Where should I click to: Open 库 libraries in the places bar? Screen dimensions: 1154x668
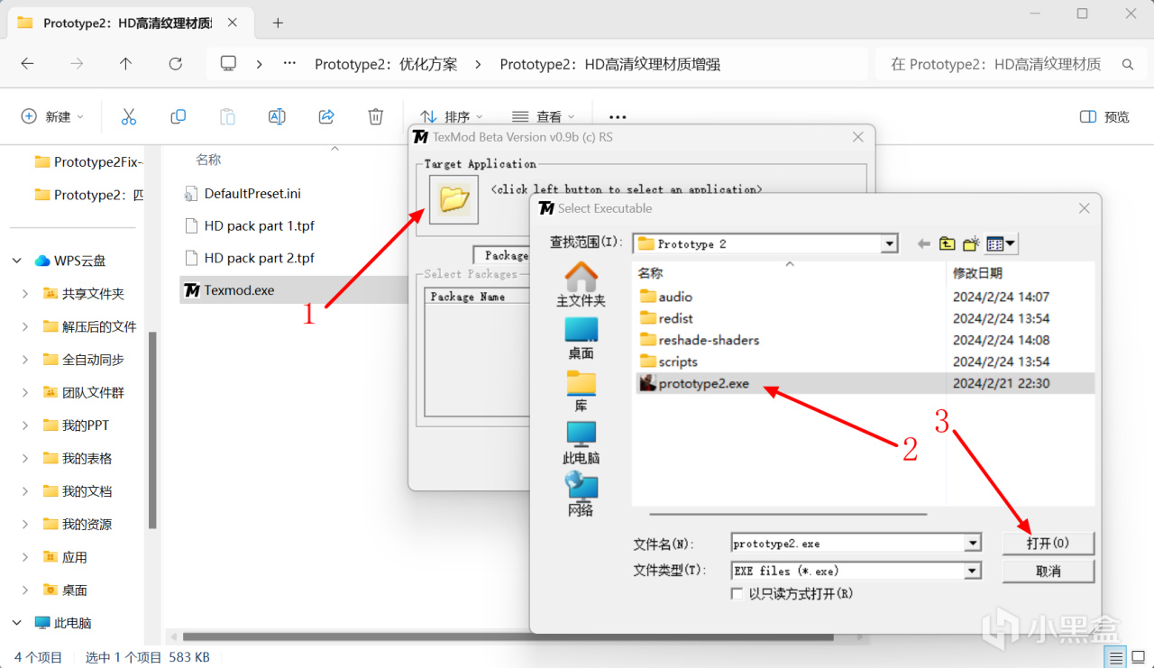(x=581, y=391)
